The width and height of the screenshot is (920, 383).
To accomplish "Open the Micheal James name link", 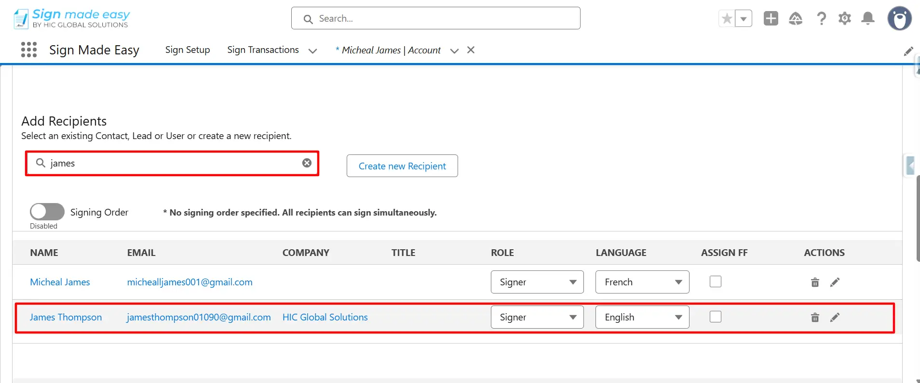I will (60, 282).
